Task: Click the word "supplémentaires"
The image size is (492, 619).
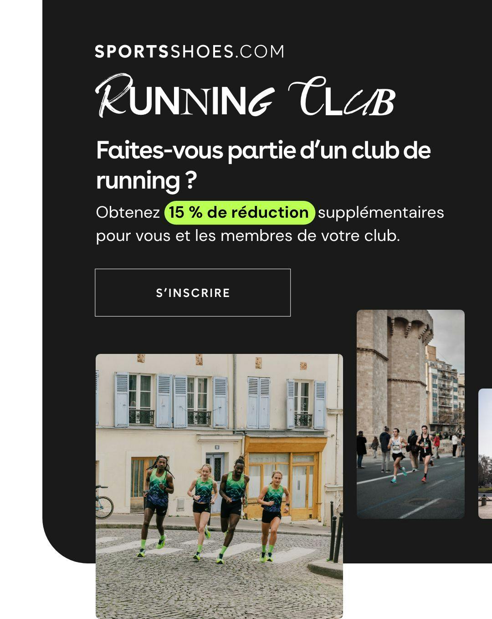Action: [381, 213]
